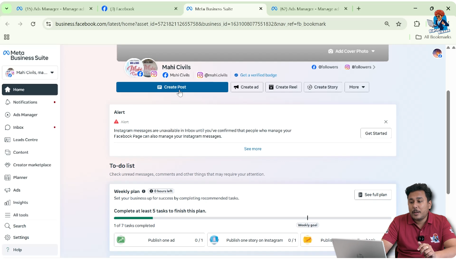Screen dimensions: 456x259
Task: Click the See full plan button
Action: tap(373, 195)
